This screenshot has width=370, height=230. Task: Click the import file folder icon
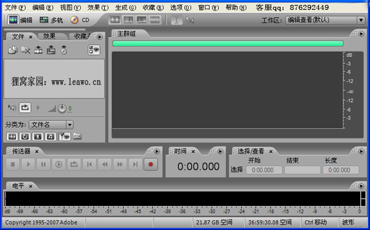pos(13,50)
